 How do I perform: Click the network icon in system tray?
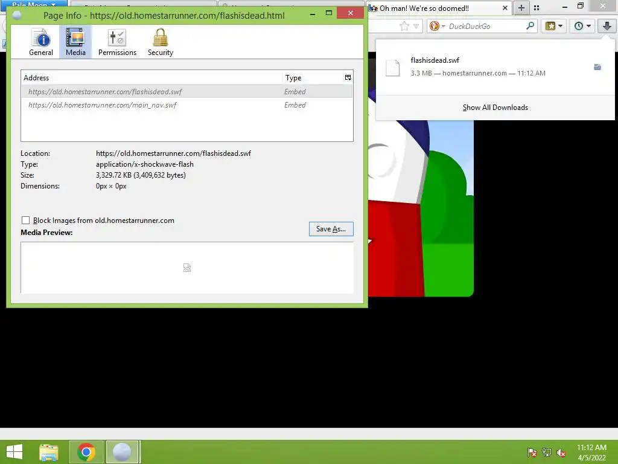point(547,453)
